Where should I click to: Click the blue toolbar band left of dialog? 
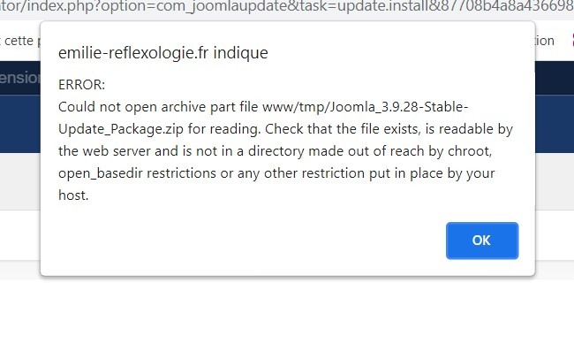(x=19, y=124)
